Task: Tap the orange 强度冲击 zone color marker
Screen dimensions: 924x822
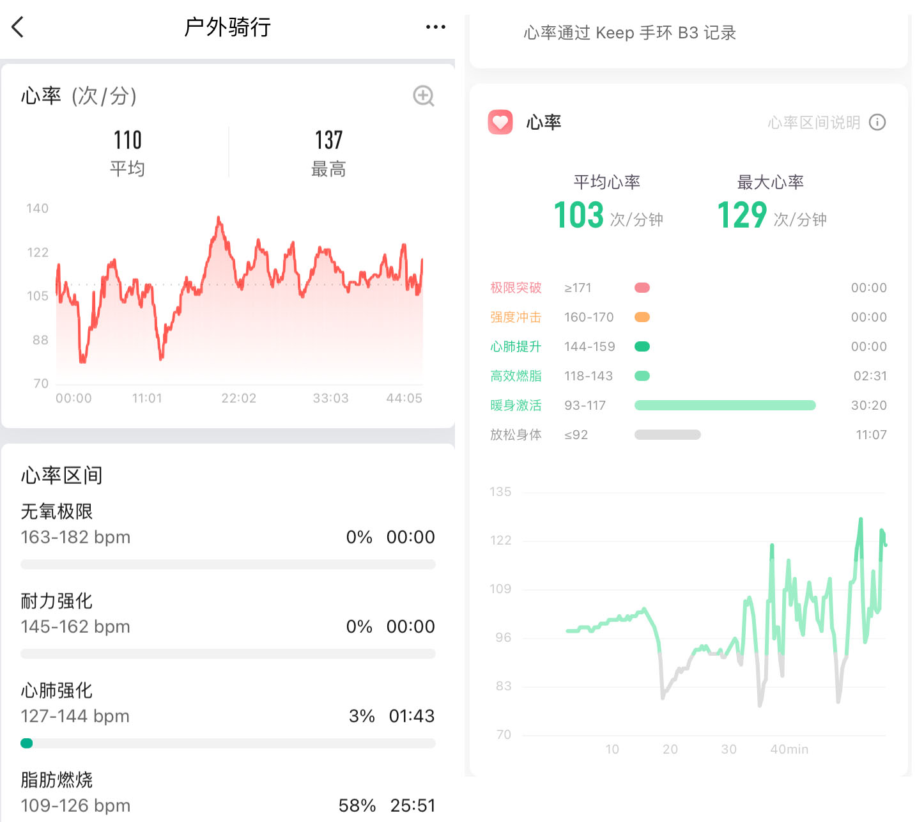Action: (642, 317)
